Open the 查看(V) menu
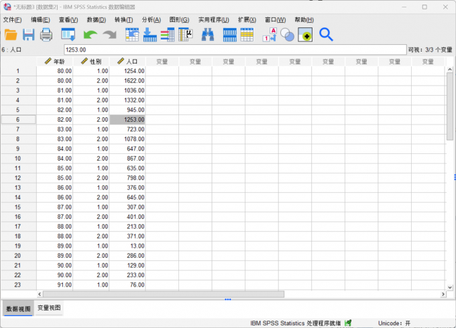Viewport: 456px width, 328px height. point(68,19)
